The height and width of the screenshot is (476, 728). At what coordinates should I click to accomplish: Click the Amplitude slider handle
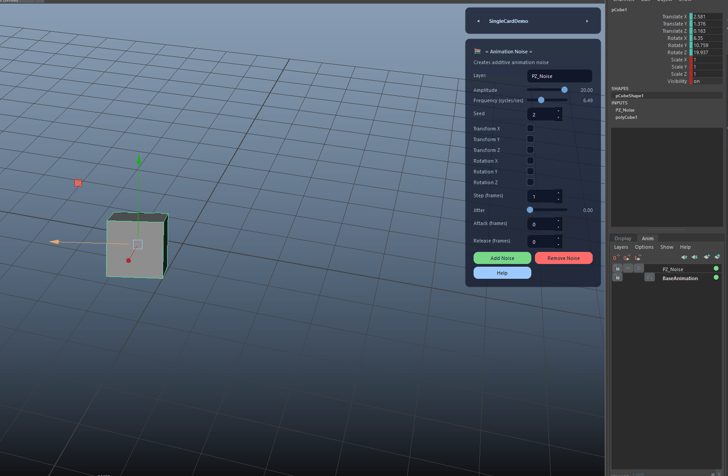point(564,90)
